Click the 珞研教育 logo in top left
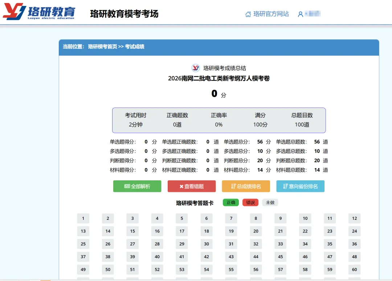 40,11
